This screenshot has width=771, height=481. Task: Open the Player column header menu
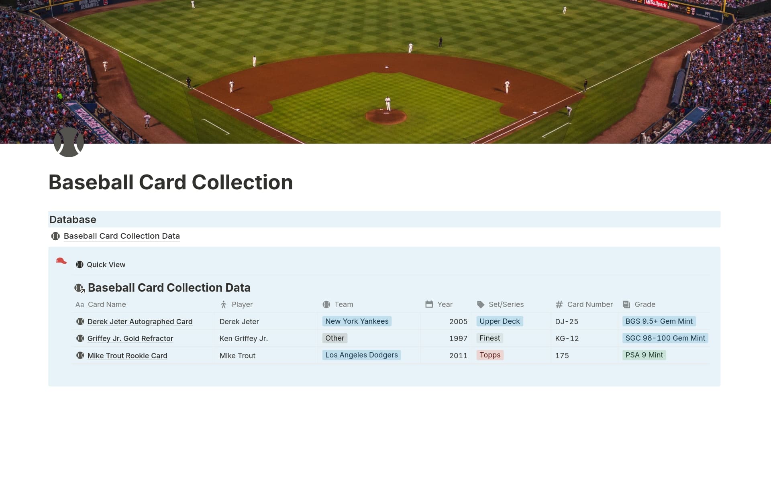[x=266, y=304]
